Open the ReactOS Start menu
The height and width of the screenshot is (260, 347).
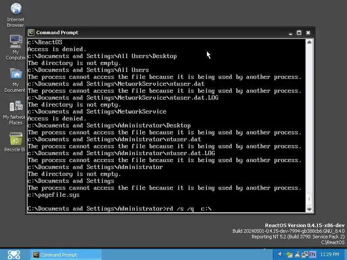(14, 255)
